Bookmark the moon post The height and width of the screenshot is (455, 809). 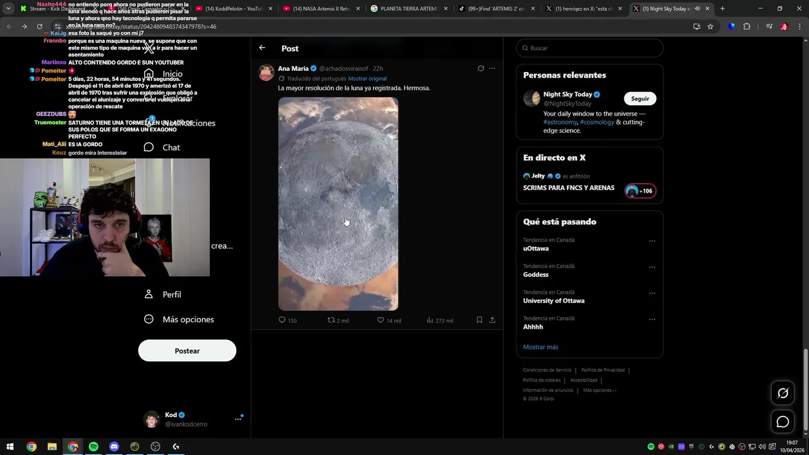click(479, 320)
